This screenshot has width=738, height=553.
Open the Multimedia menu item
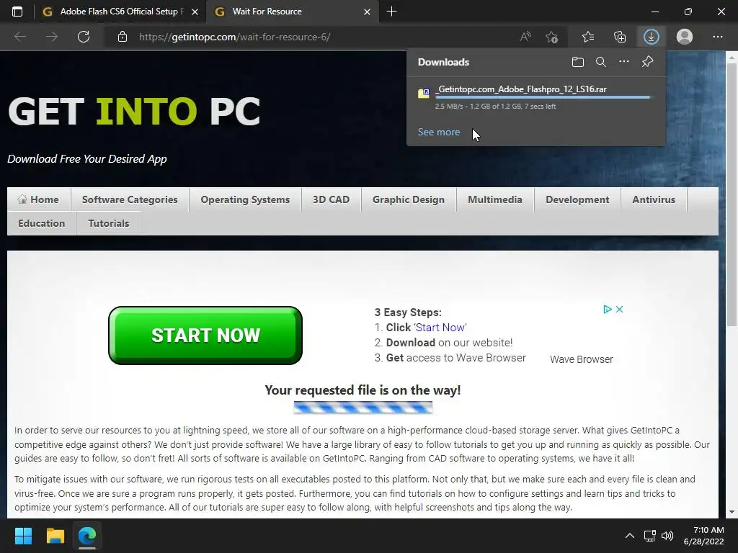coord(495,199)
